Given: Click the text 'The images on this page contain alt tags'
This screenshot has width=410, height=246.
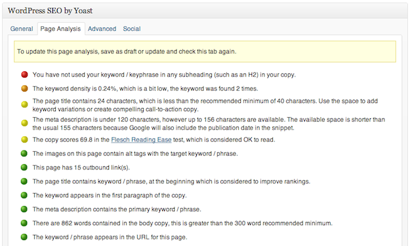Looking at the screenshot, I should (x=89, y=154).
